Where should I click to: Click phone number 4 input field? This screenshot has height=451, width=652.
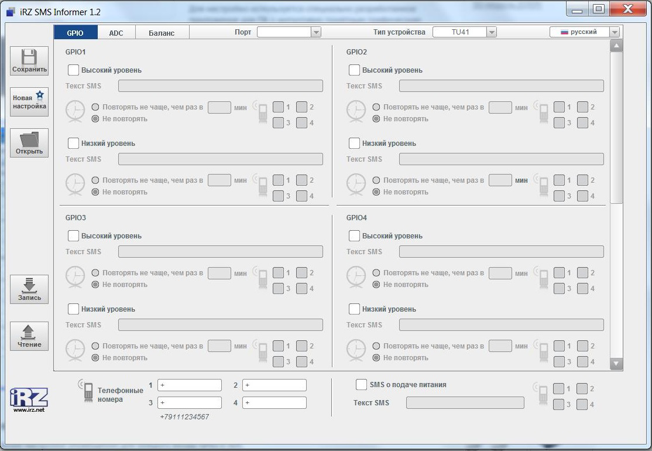(274, 403)
